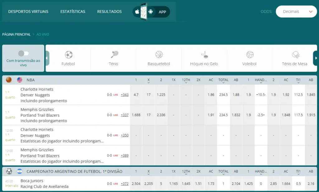
Task: Expand the 12TH column dropdown in NBA header
Action: click(x=186, y=81)
